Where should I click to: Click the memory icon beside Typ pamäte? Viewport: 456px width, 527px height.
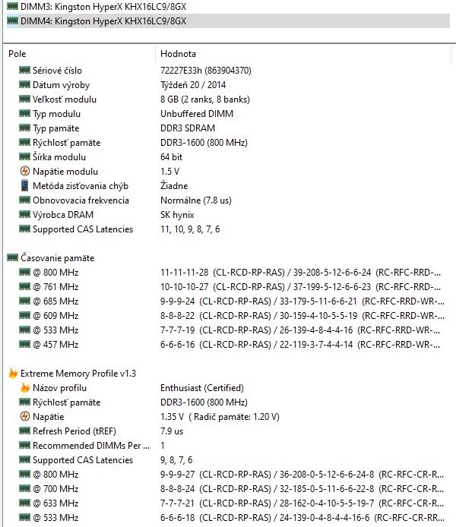(24, 128)
